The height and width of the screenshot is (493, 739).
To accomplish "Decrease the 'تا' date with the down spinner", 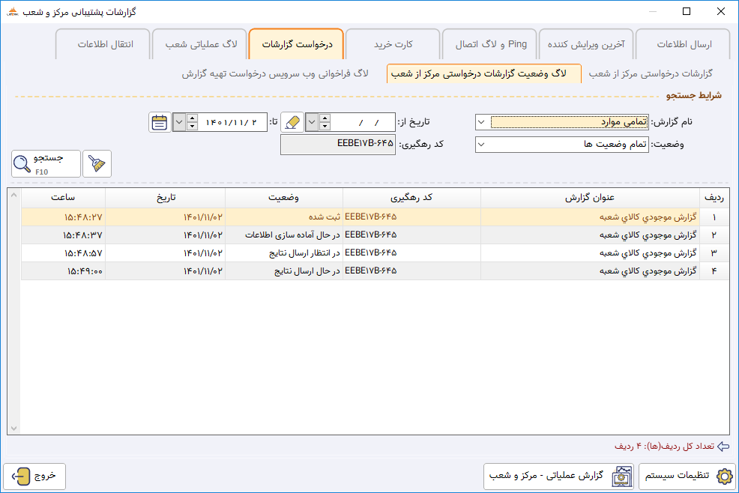I will point(192,127).
